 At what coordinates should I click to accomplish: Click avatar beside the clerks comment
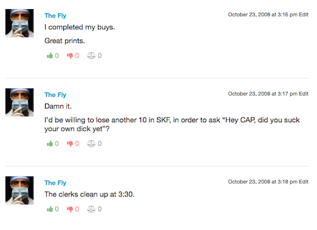pyautogui.click(x=19, y=190)
